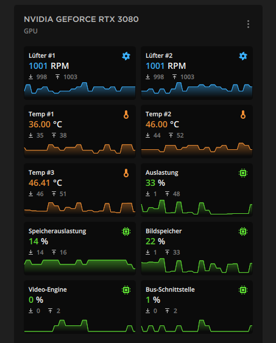Click the chip icon in Speicherauslastung card
Image resolution: width=276 pixels, height=343 pixels.
[x=126, y=232]
